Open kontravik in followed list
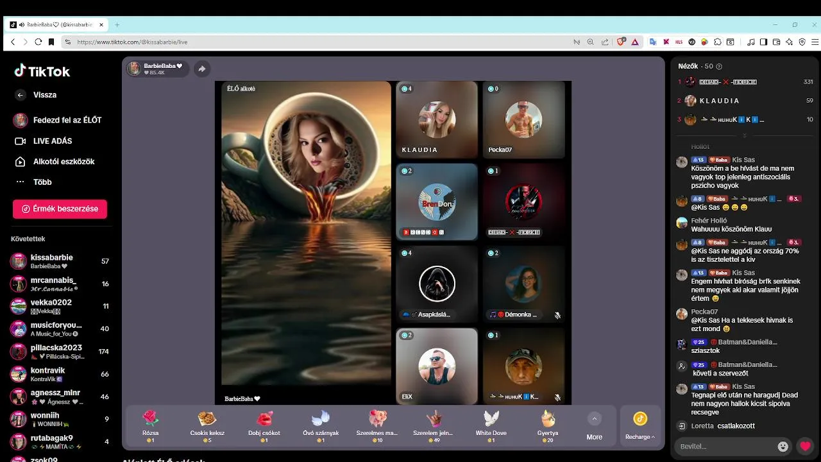821x462 pixels. 60,374
